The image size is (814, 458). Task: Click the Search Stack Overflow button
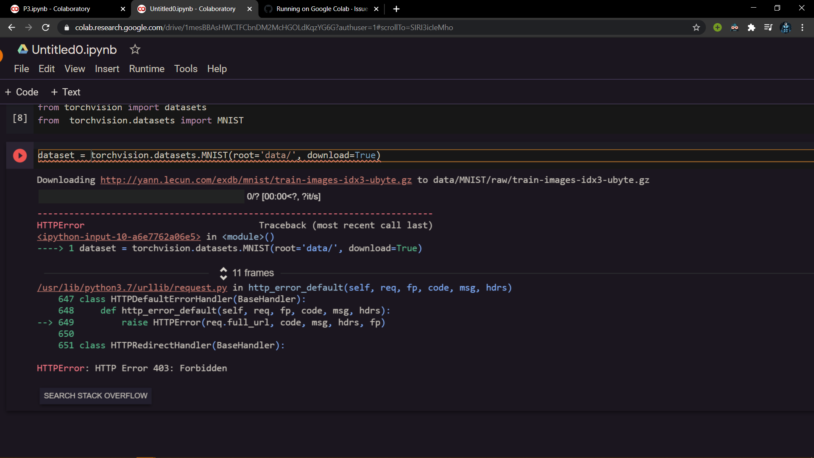coord(95,396)
